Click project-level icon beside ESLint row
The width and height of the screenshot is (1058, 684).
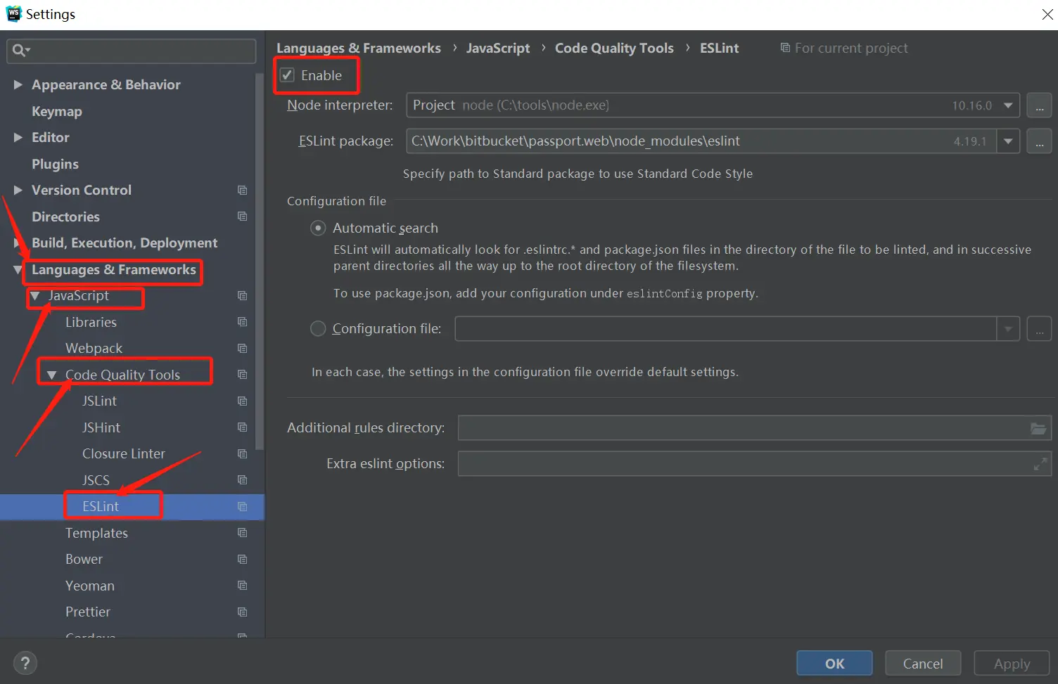tap(242, 506)
